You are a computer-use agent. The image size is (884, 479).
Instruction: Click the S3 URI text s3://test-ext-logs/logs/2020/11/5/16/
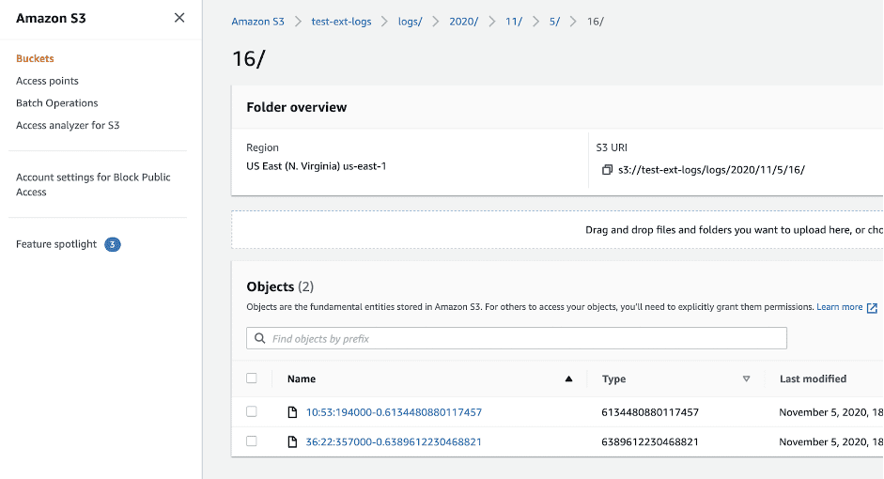(711, 170)
